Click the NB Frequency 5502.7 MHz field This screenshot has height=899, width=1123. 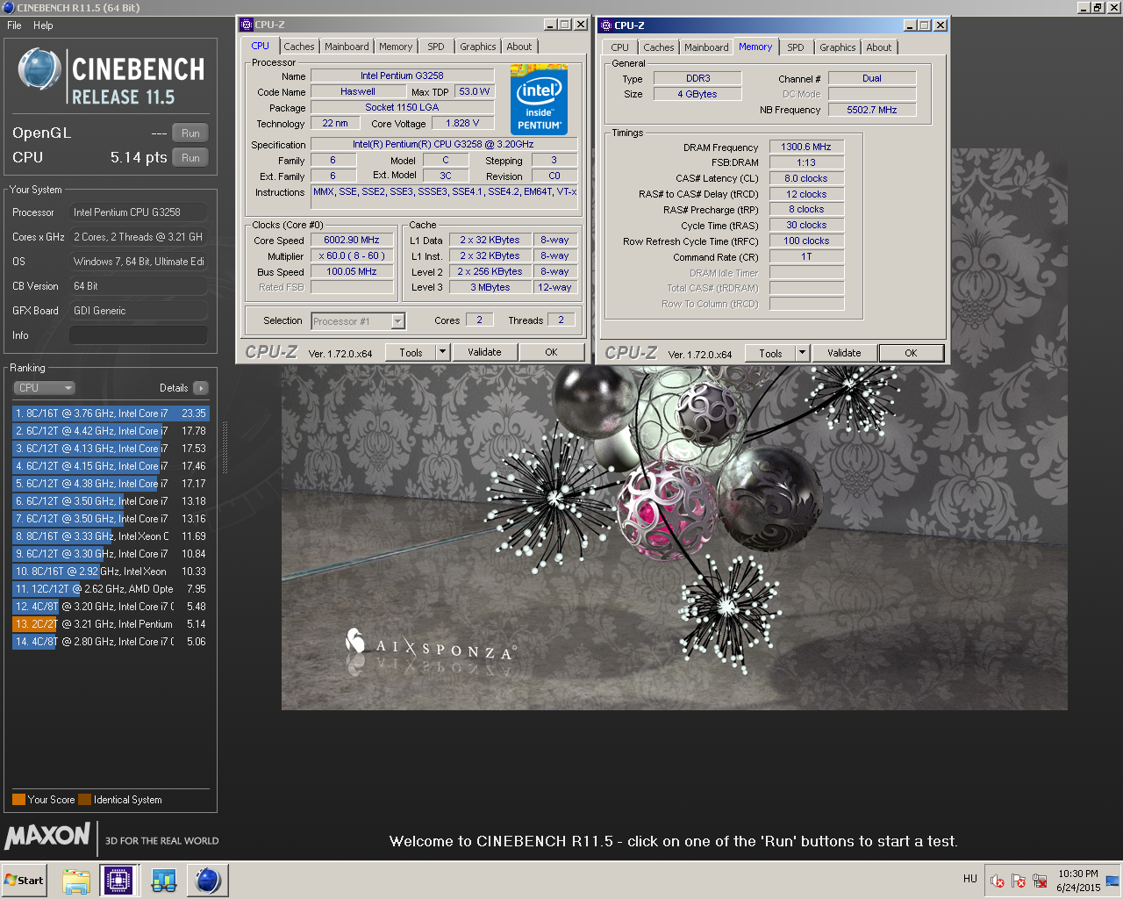pos(872,111)
